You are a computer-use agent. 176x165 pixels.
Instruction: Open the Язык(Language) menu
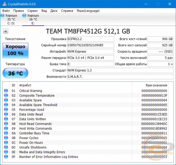point(88,11)
